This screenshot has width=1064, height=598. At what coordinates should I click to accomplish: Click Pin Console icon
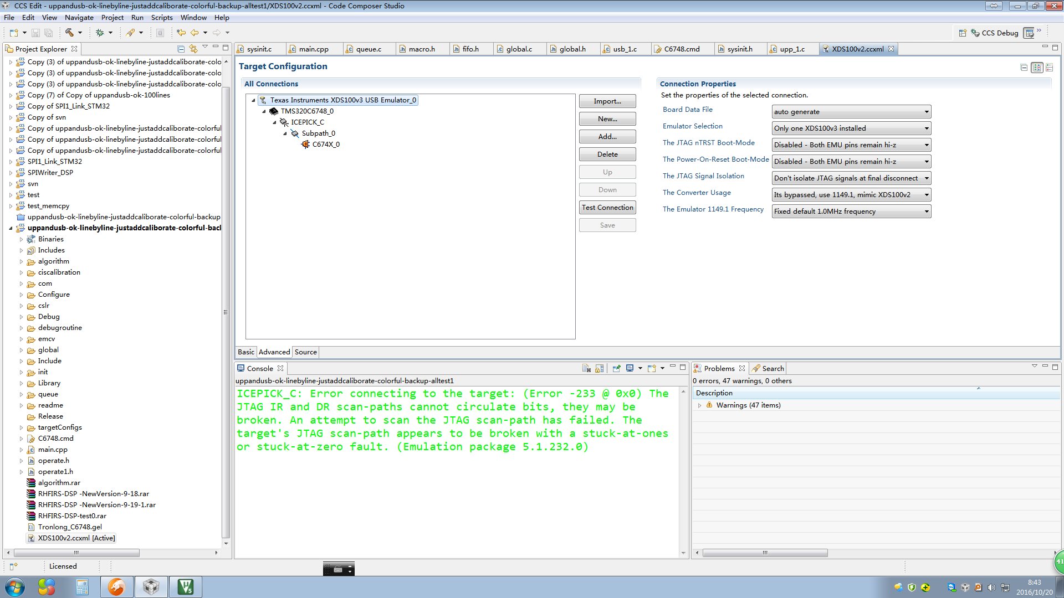616,368
